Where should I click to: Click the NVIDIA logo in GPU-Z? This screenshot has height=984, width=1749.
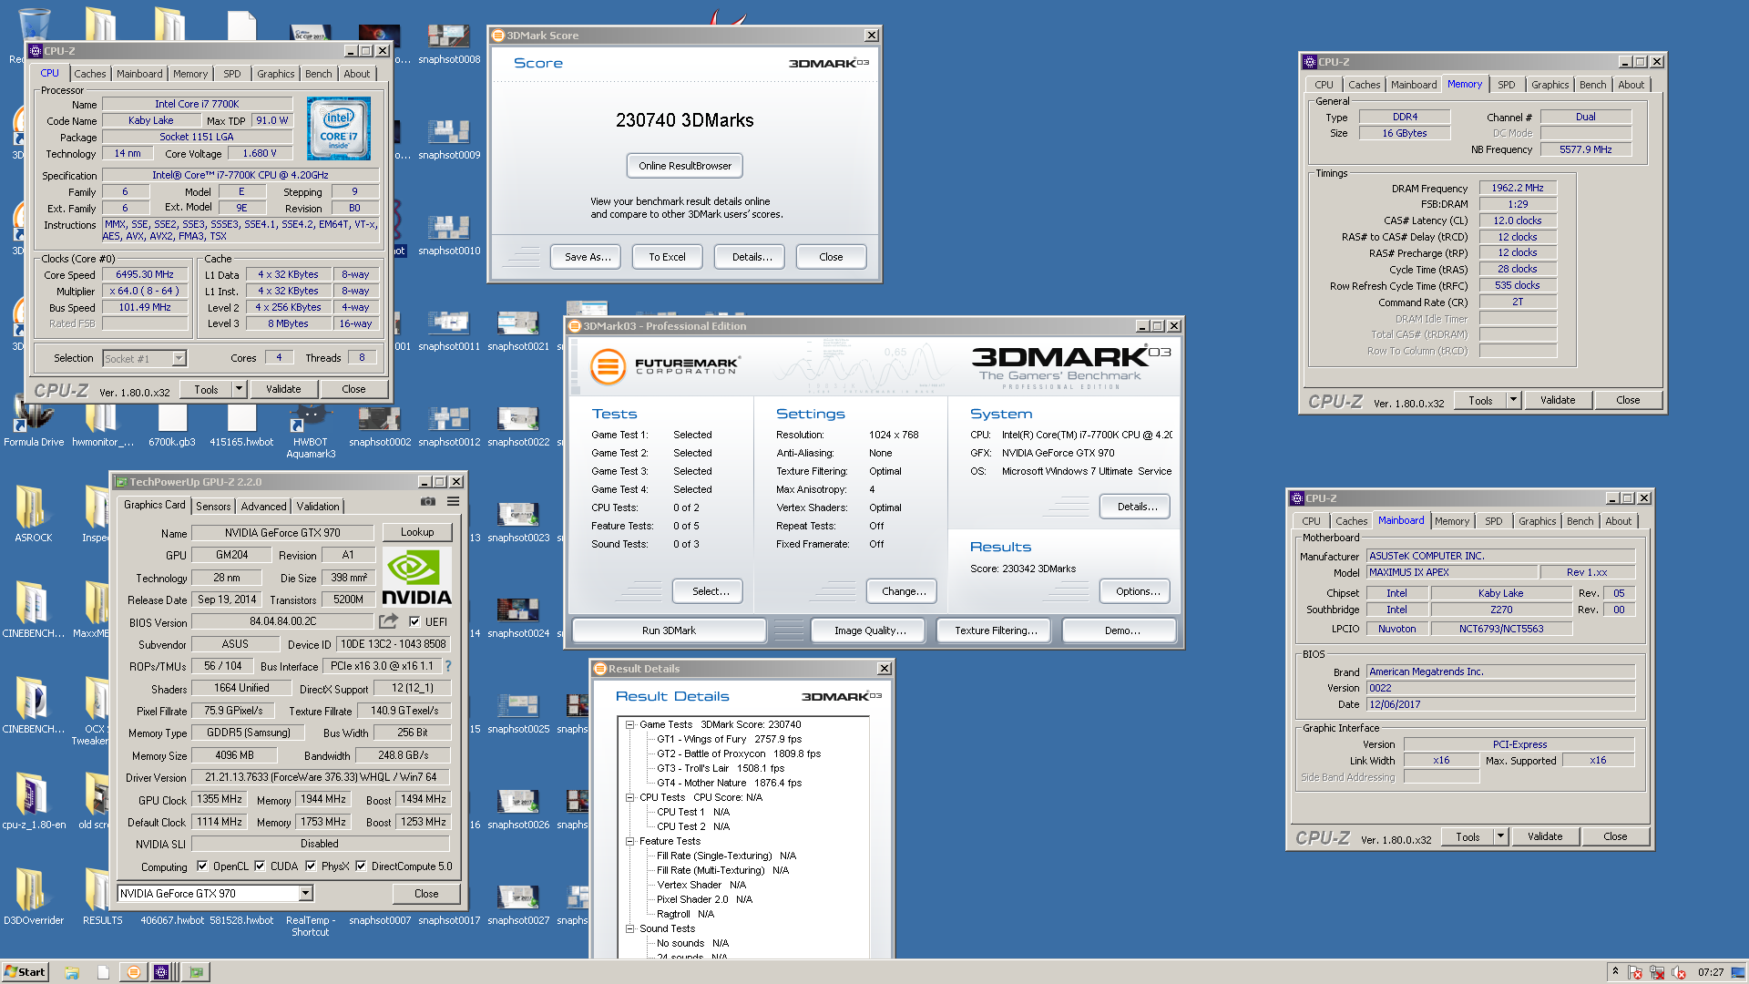[416, 578]
